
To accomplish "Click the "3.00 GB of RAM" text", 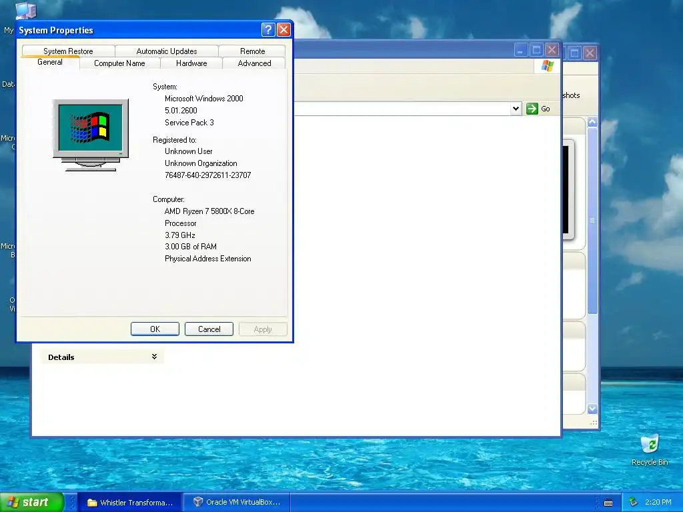I will tap(190, 247).
